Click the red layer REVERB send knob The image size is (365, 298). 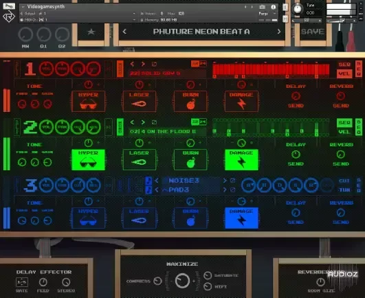(340, 96)
